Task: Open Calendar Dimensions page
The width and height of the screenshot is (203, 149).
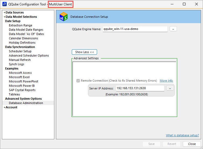Action: pos(23,38)
